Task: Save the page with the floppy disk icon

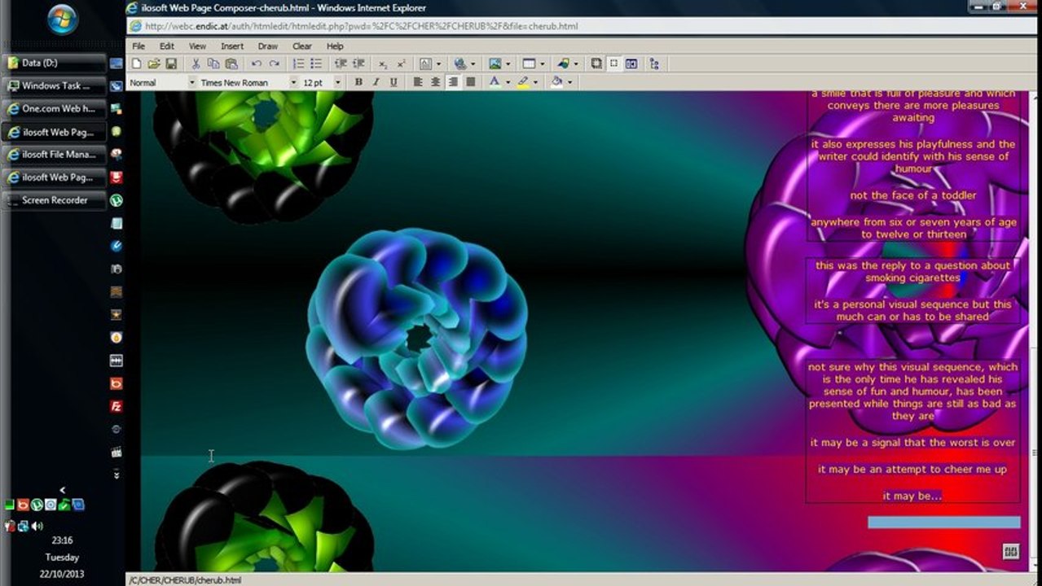Action: click(171, 63)
